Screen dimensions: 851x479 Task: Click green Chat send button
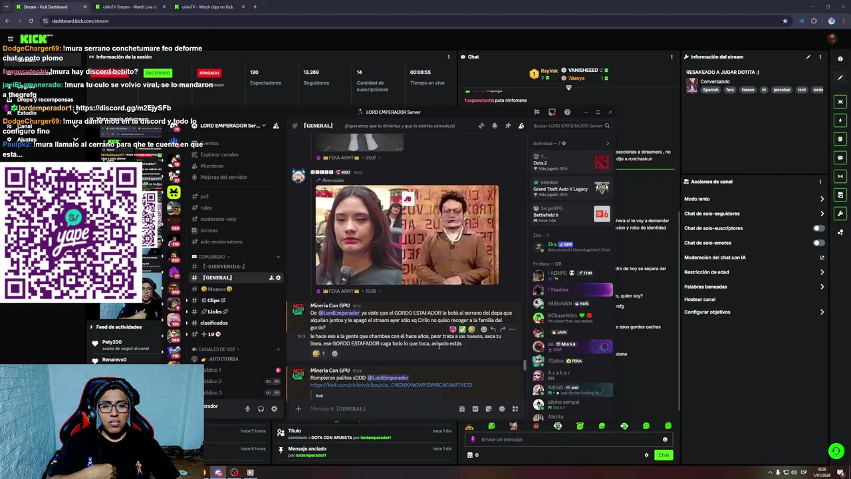click(x=664, y=455)
